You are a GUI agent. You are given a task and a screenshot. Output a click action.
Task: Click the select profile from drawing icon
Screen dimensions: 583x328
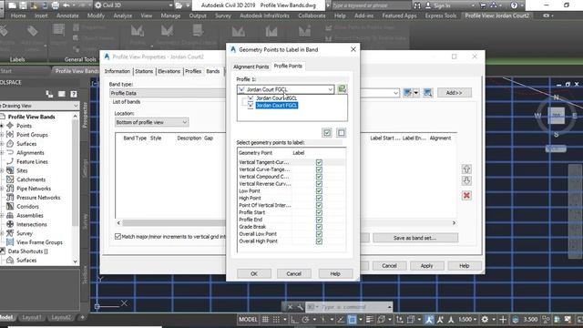click(342, 89)
